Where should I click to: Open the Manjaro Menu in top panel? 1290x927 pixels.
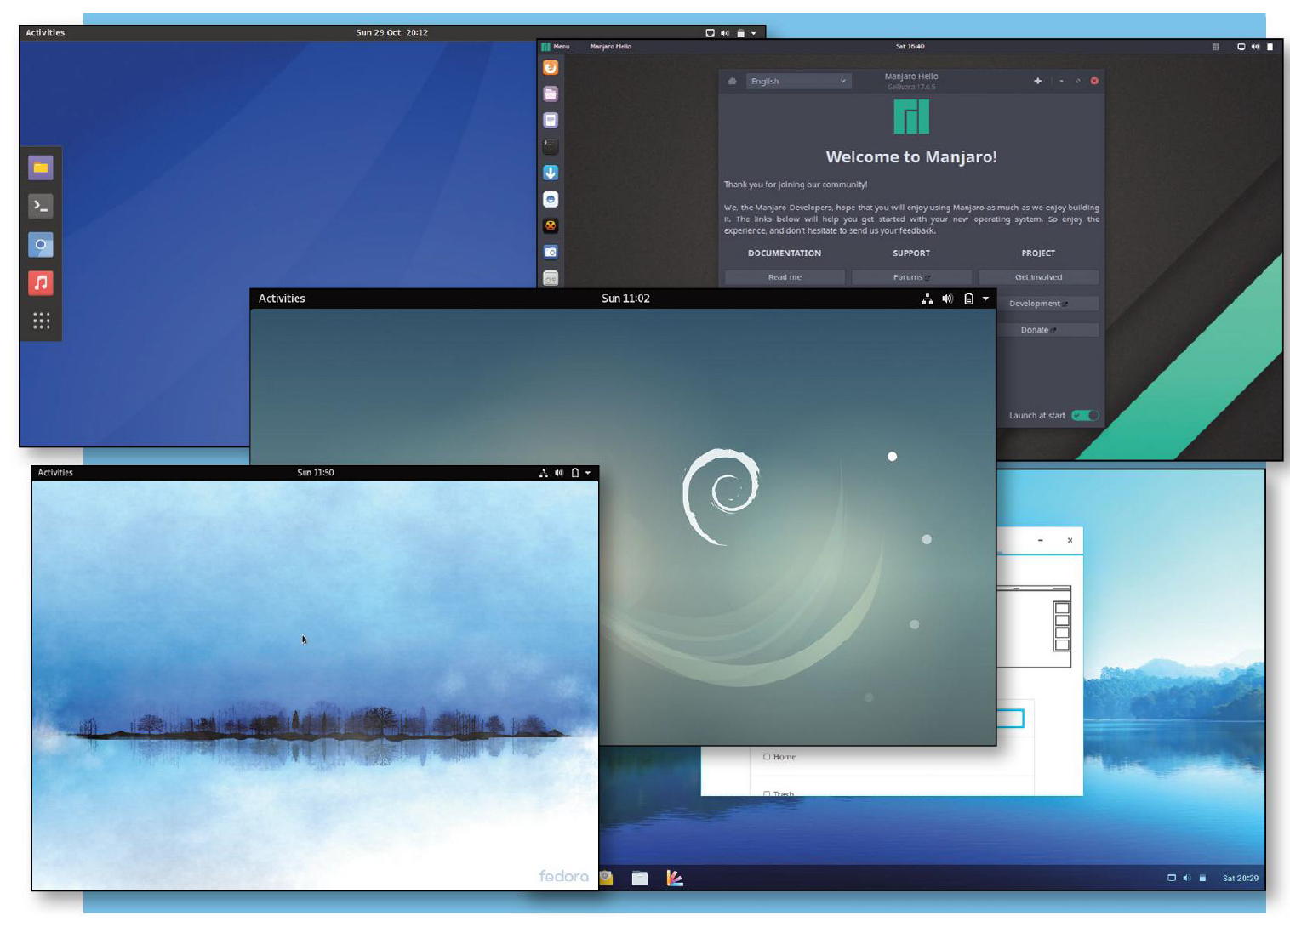[x=557, y=47]
